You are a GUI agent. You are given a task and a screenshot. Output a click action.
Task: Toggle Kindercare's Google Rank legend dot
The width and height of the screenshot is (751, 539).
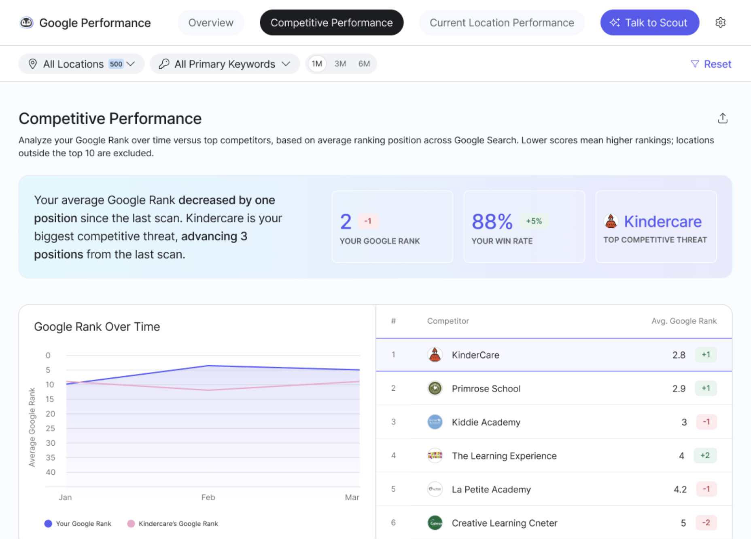pos(131,524)
